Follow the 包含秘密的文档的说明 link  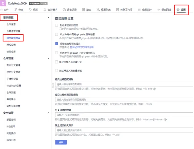click(82, 47)
